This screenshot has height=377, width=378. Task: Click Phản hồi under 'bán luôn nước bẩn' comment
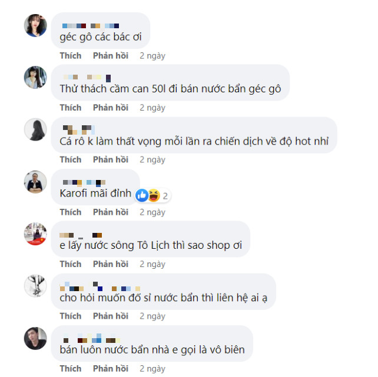111,369
